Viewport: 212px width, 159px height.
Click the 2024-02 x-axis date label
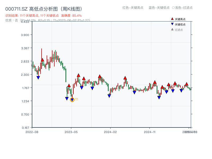[x=110, y=132]
